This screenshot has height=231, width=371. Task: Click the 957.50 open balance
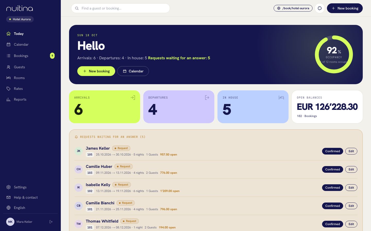coord(168,155)
